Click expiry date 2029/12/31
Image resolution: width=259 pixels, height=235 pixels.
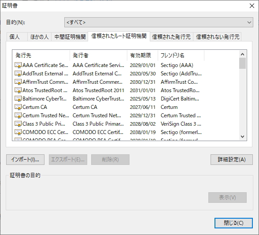143,116
